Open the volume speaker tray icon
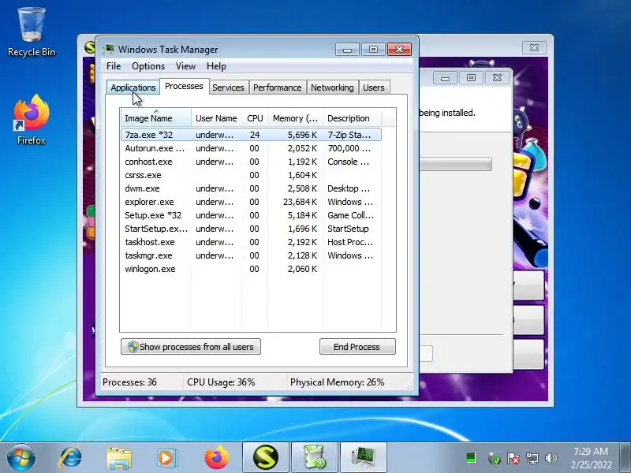631x473 pixels. pos(551,458)
